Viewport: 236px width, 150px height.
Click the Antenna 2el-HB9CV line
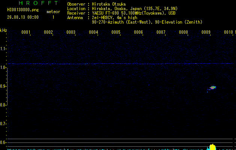coord(102,18)
